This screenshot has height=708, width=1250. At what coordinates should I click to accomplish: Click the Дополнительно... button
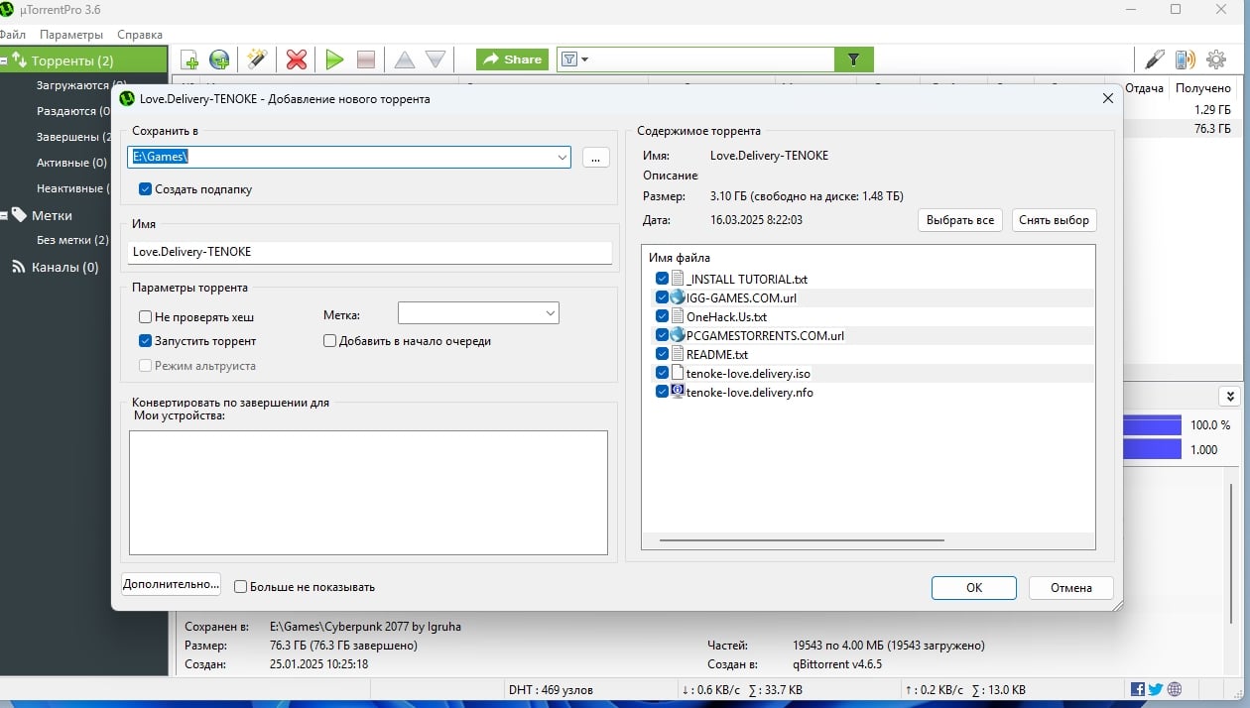click(171, 584)
